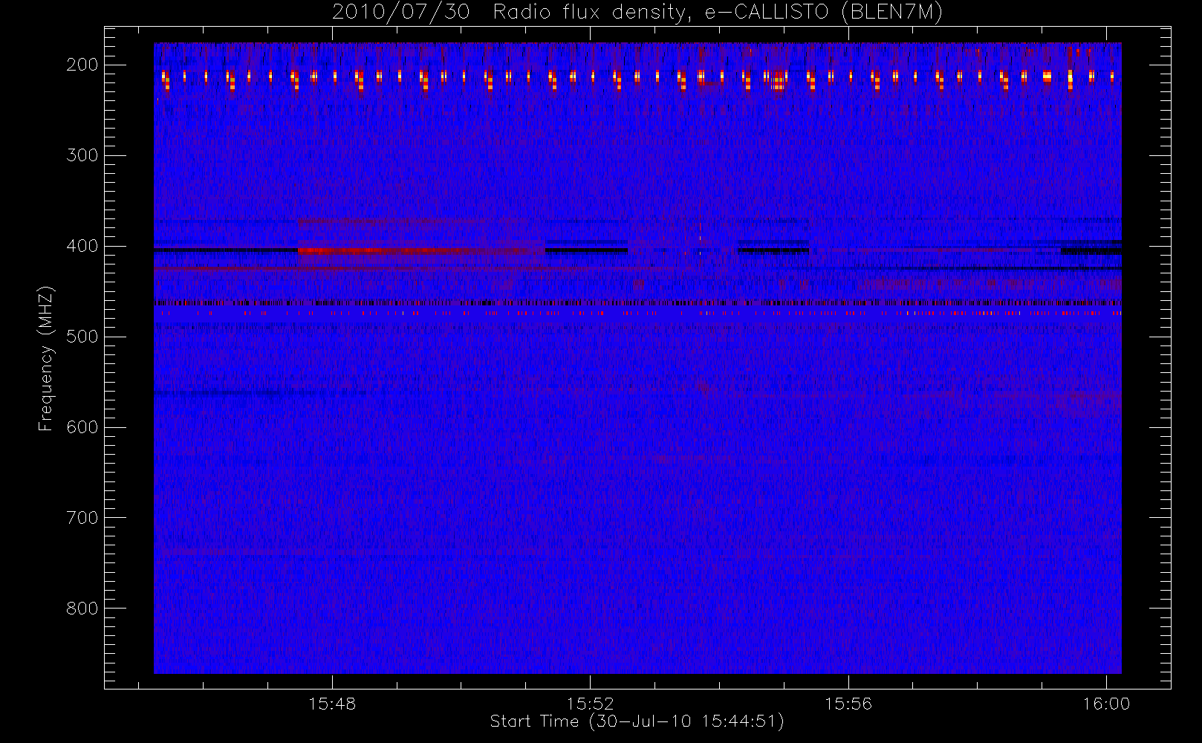Click the 16:00 time tick label
1202x743 pixels.
click(x=1106, y=704)
